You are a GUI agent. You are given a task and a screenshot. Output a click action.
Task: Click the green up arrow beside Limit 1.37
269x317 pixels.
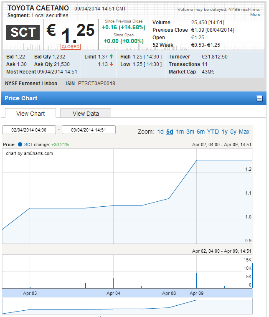111,57
